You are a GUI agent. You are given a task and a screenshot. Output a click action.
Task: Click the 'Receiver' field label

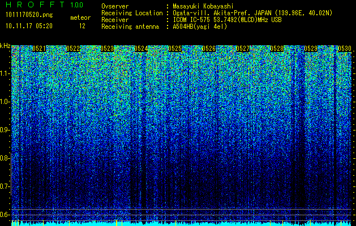click(115, 20)
